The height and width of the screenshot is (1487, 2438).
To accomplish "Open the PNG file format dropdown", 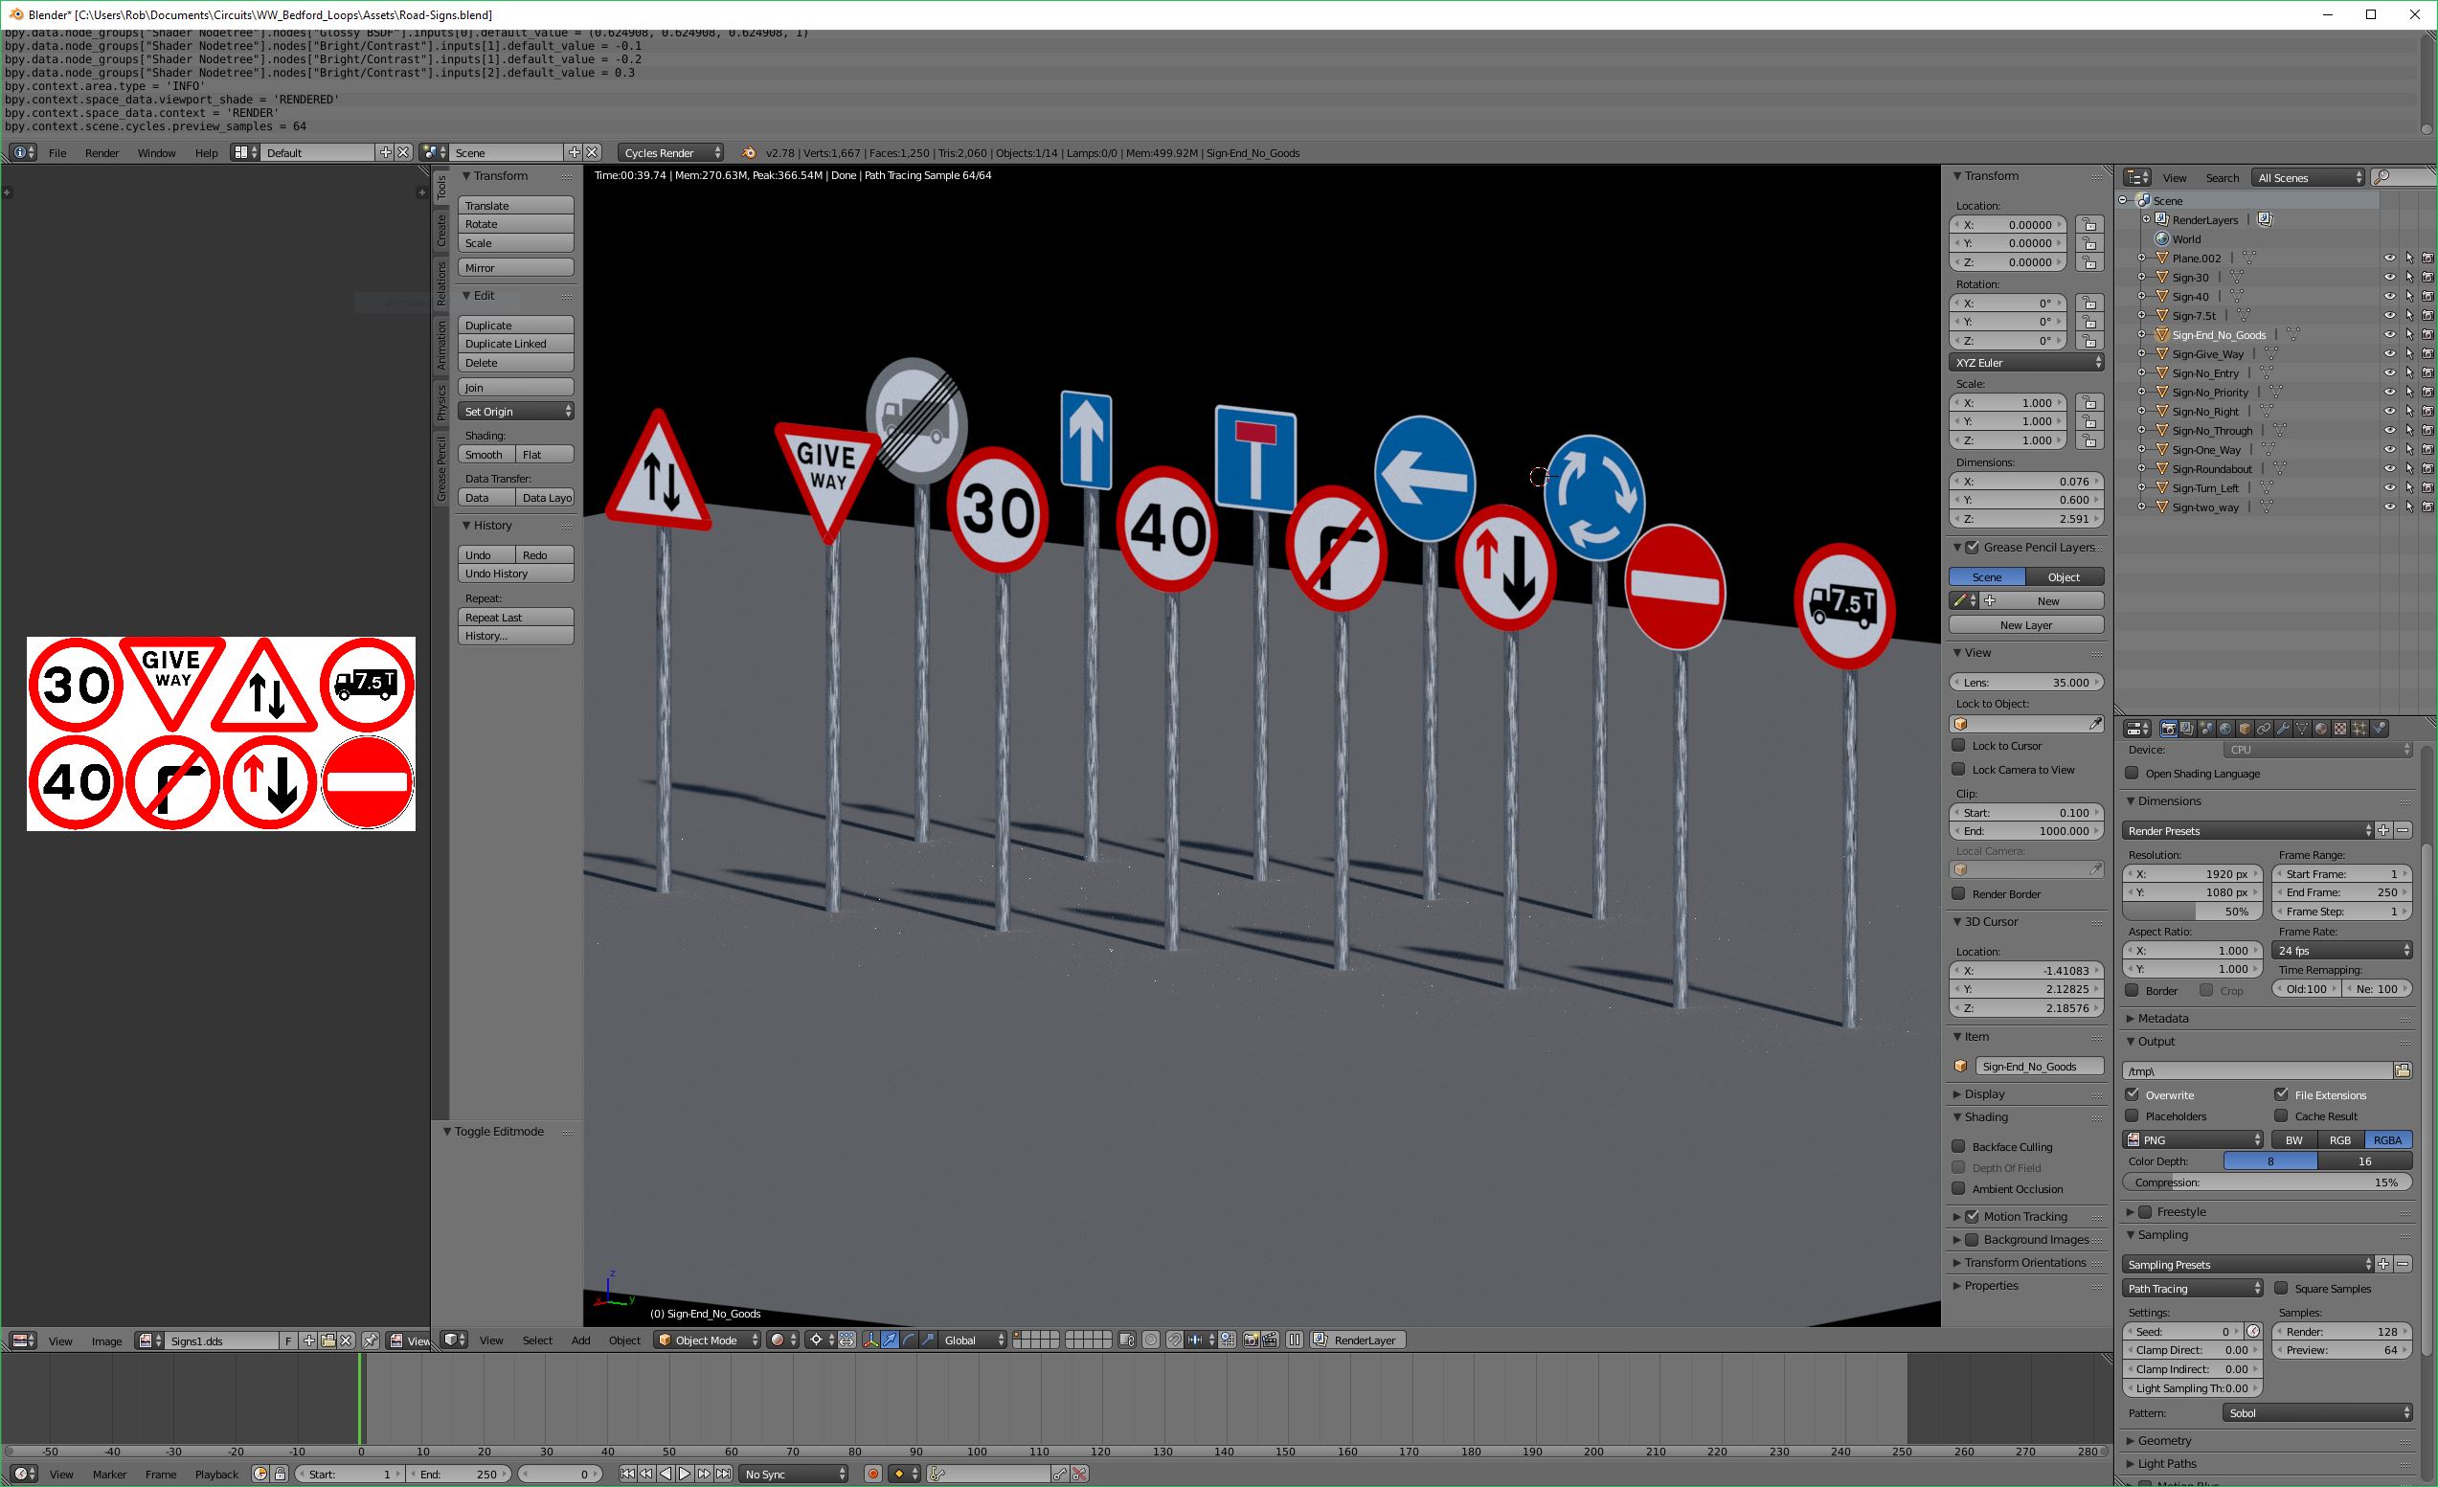I will click(x=2193, y=1139).
